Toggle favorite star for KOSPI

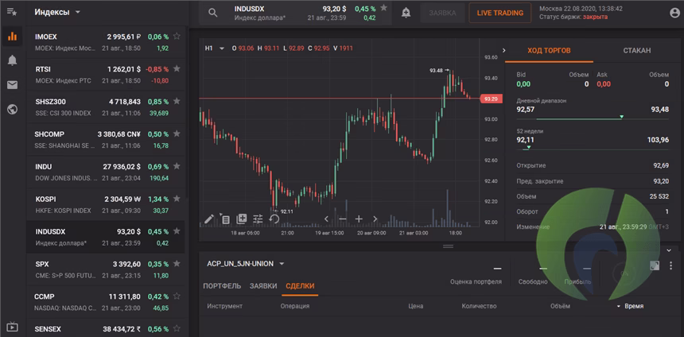click(x=177, y=199)
